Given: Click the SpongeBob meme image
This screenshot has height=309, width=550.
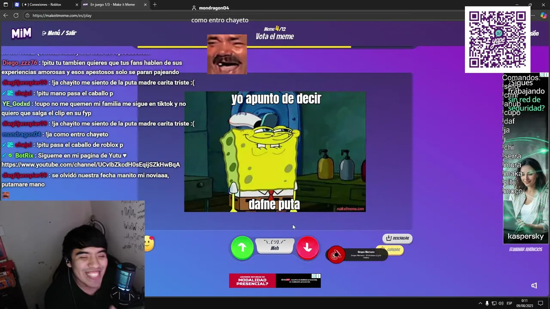Looking at the screenshot, I should pos(275,151).
